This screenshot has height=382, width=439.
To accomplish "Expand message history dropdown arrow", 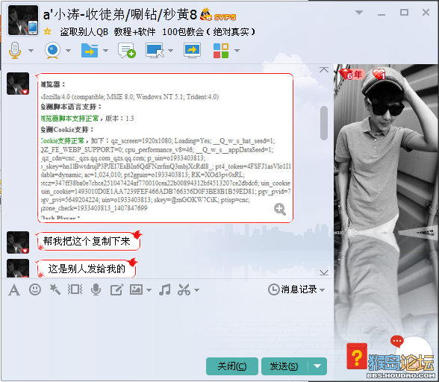I will [x=323, y=290].
